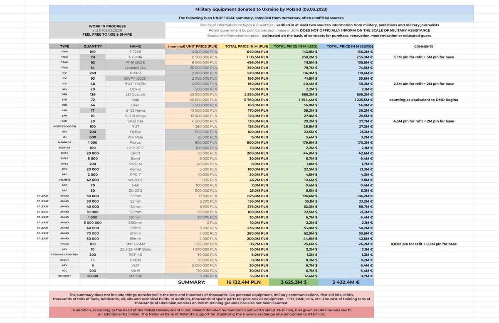Viewport: 499px width, 323px height.
Task: Click the '5 760,0M PLN' total cell
Action: pyautogui.click(x=244, y=99)
